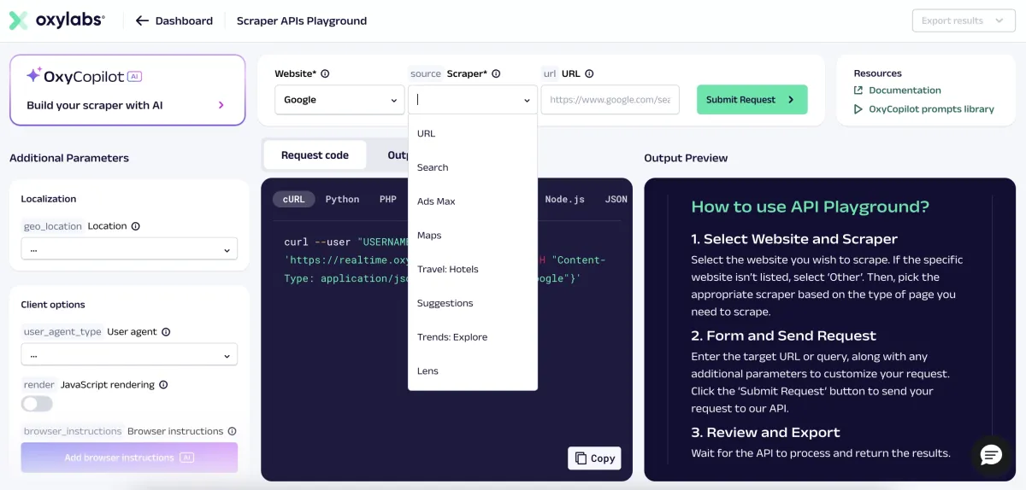Click the OxyCopilot sparkle icon
The image size is (1026, 490).
coord(33,75)
